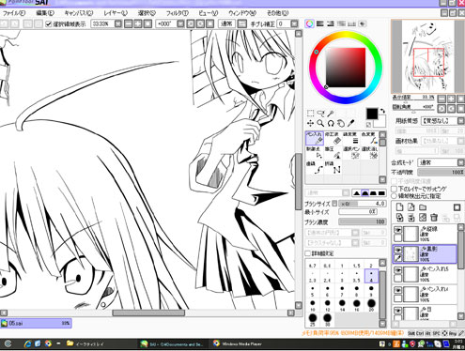Open the rotation angle dropdown

pyautogui.click(x=180, y=23)
